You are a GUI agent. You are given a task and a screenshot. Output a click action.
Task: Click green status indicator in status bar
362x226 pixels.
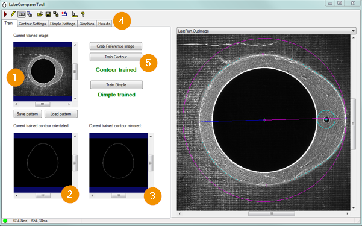click(5, 221)
